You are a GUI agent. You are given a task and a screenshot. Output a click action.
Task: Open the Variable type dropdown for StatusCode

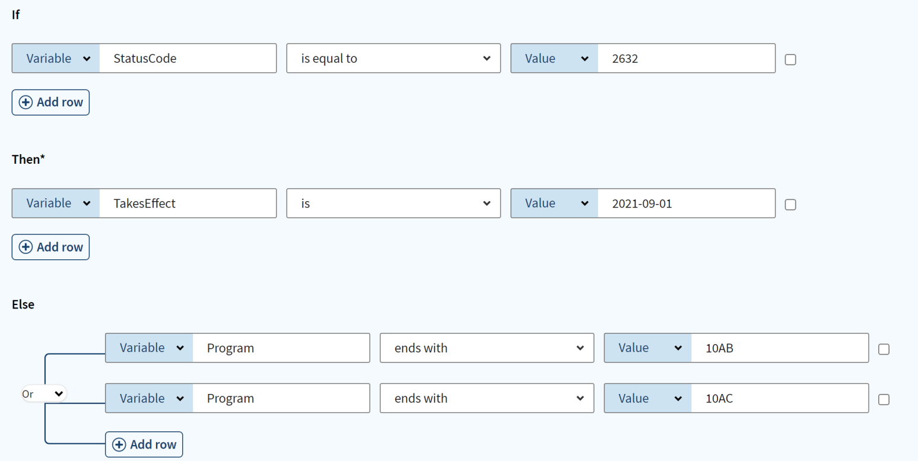tap(56, 58)
